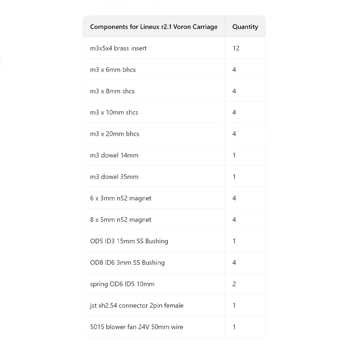
Task: Select the '6 x 3mm n52 magnet' row
Action: coord(121,198)
